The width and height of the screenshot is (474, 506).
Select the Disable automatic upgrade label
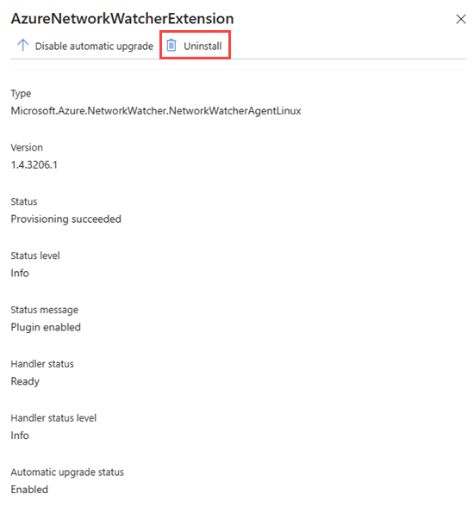click(x=94, y=46)
